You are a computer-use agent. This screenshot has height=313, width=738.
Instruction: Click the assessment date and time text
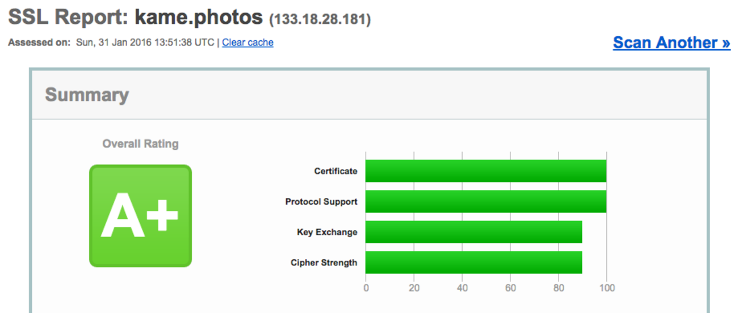pos(145,43)
